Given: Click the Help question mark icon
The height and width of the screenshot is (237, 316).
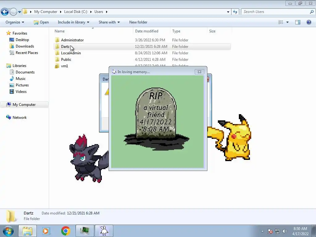Looking at the screenshot, I should (309, 22).
